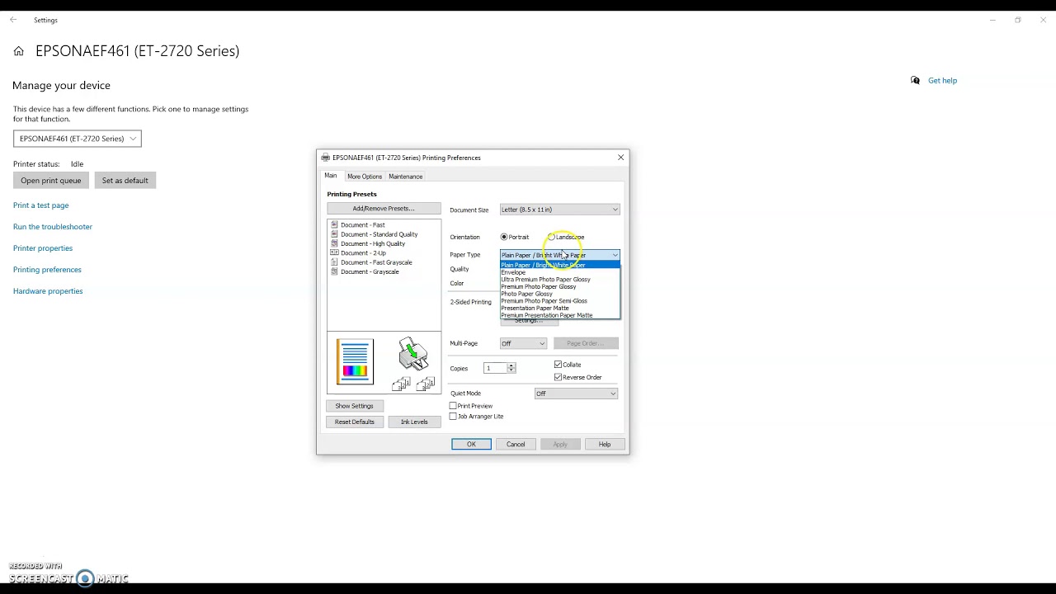1056x594 pixels.
Task: Click the Cancel button
Action: click(516, 444)
